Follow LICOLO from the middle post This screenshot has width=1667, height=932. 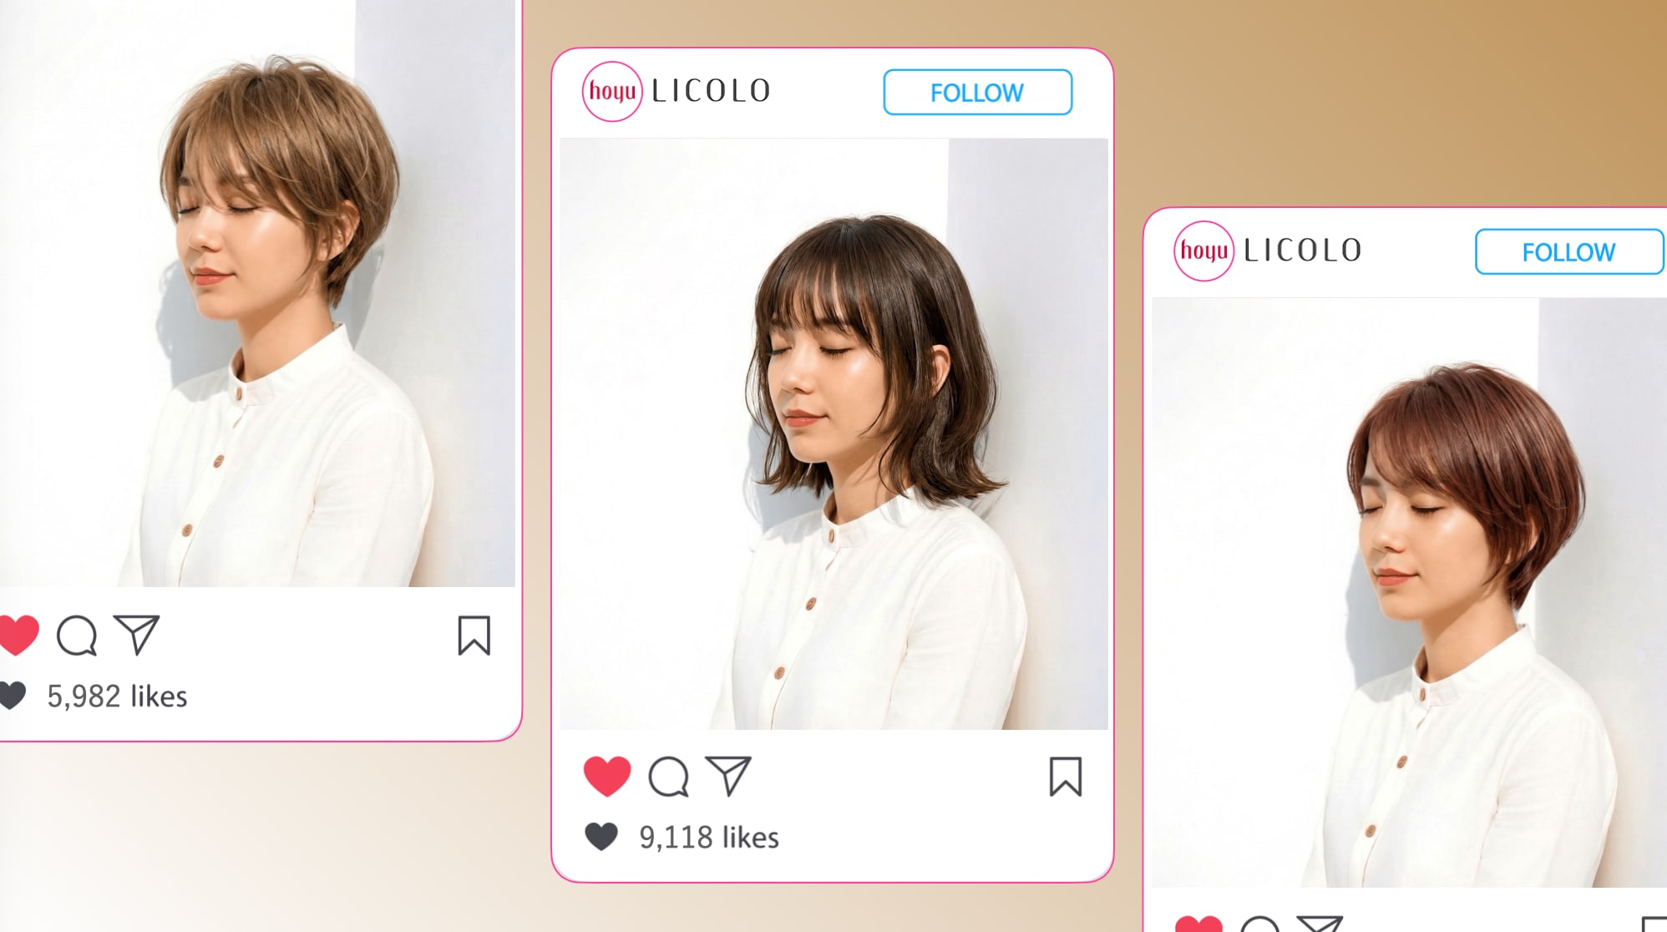(978, 92)
